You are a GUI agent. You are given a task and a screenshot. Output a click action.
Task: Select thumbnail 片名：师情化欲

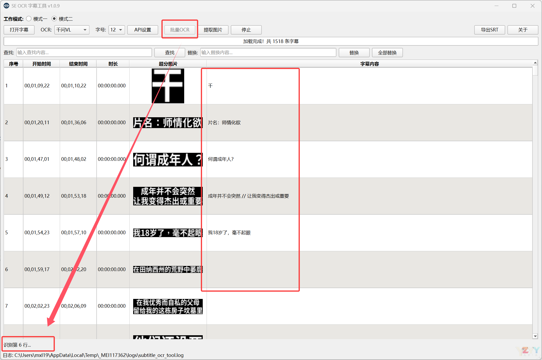(x=168, y=123)
